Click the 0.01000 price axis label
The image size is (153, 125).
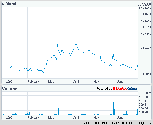(146, 22)
